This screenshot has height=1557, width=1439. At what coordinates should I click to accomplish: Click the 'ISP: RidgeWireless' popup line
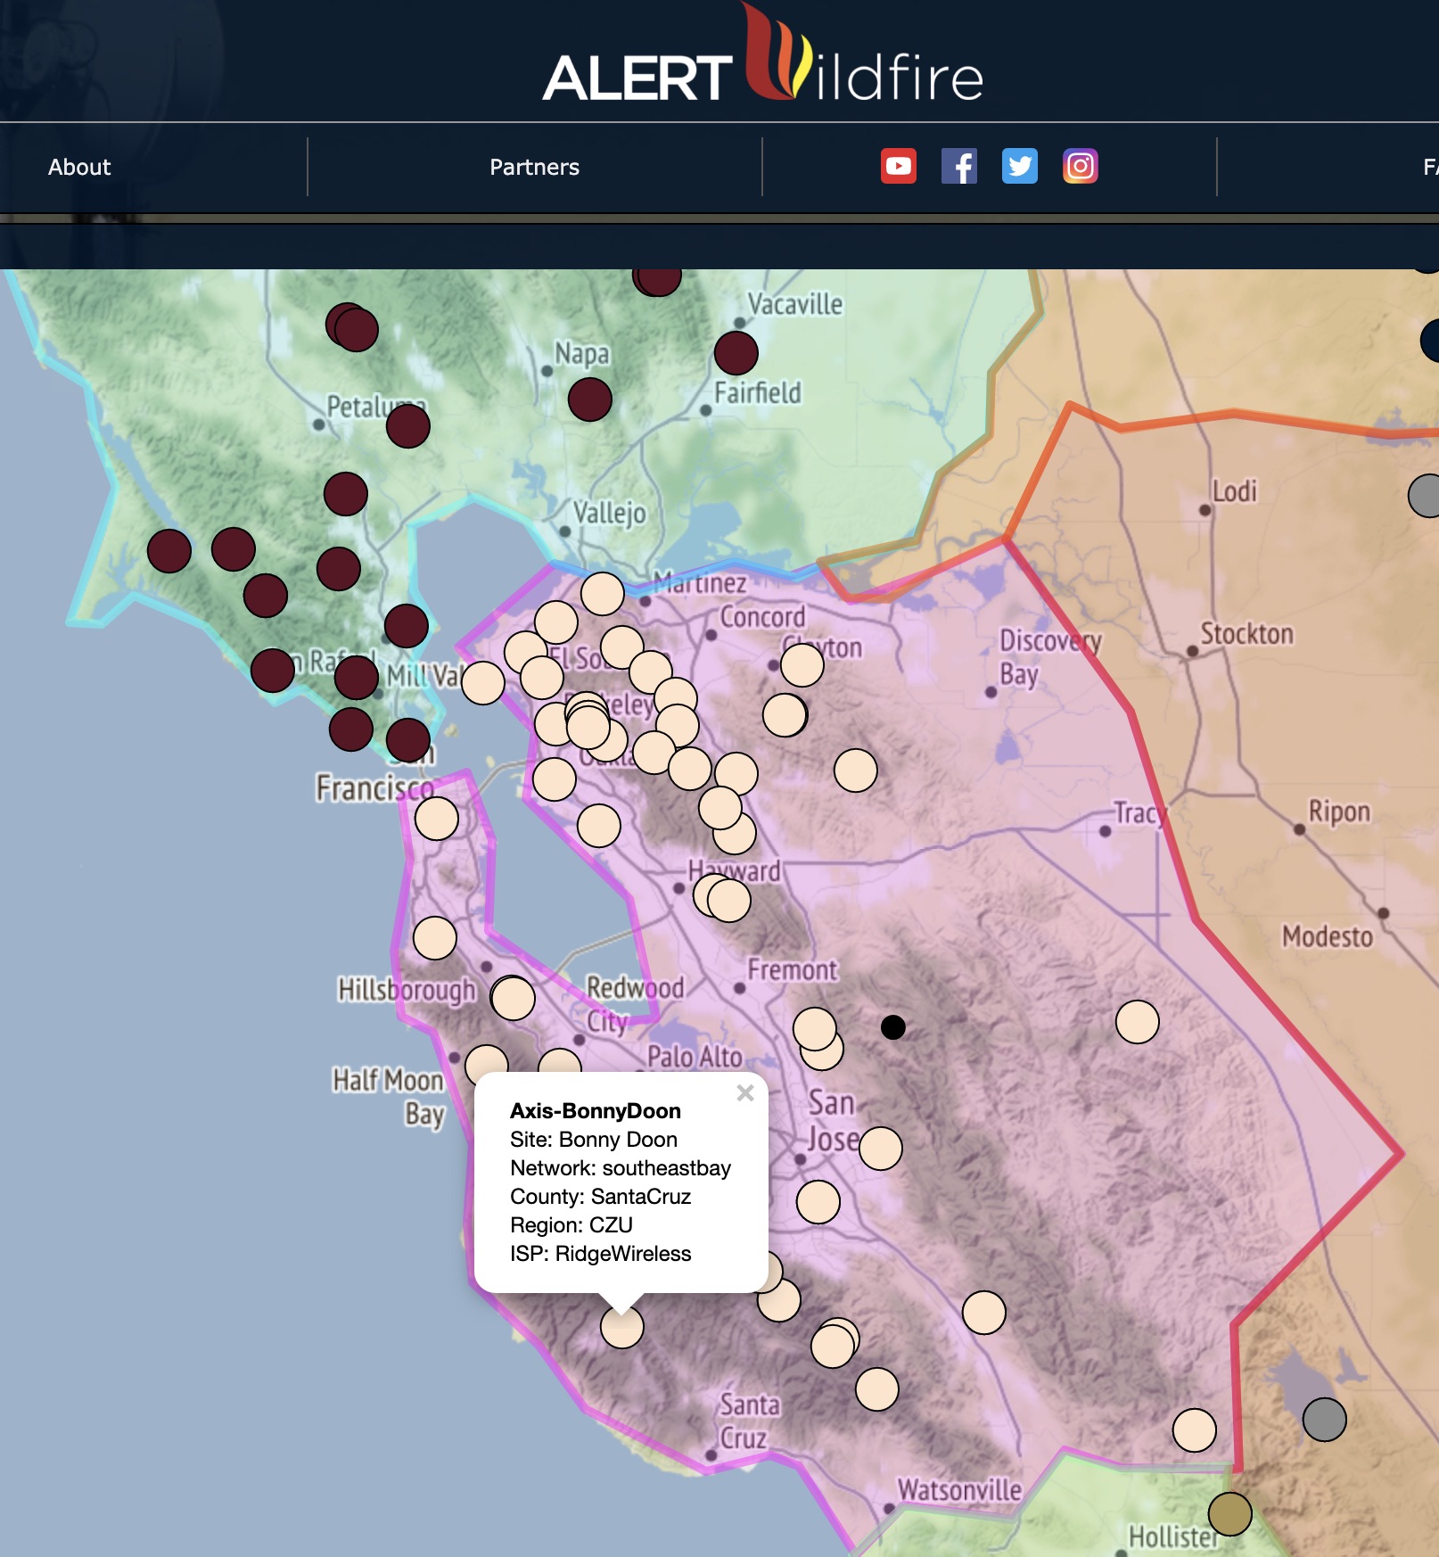click(x=600, y=1254)
